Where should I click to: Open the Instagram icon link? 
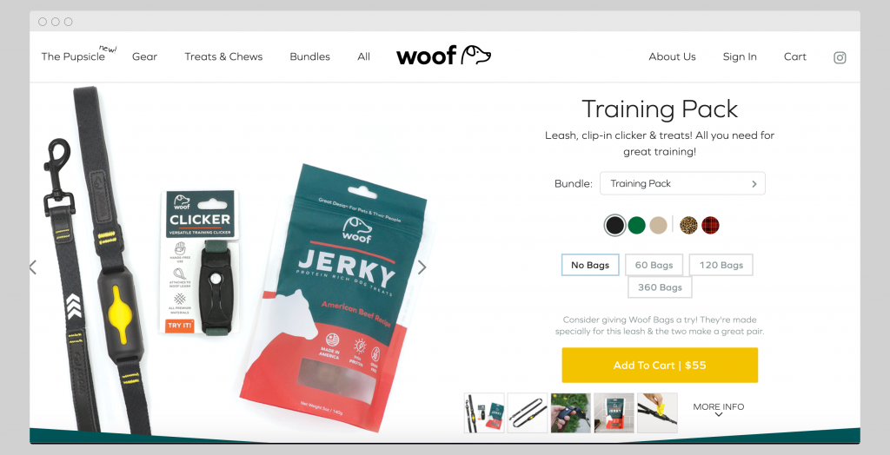[840, 57]
